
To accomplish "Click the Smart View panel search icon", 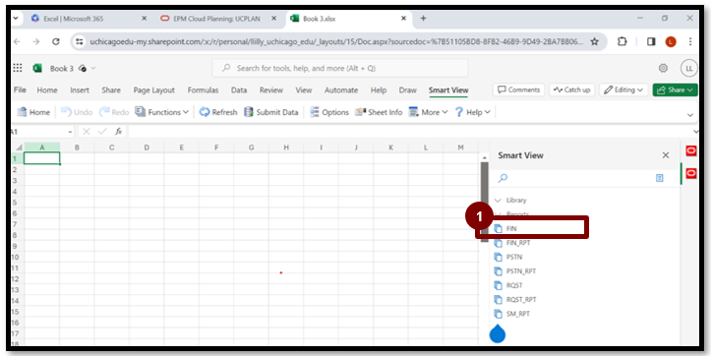I will 503,178.
